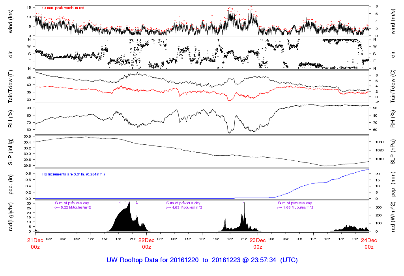Click the 'pcp. (in)' left axis label
Image resolution: width=404 pixels, height=276 pixels.
tap(11, 184)
